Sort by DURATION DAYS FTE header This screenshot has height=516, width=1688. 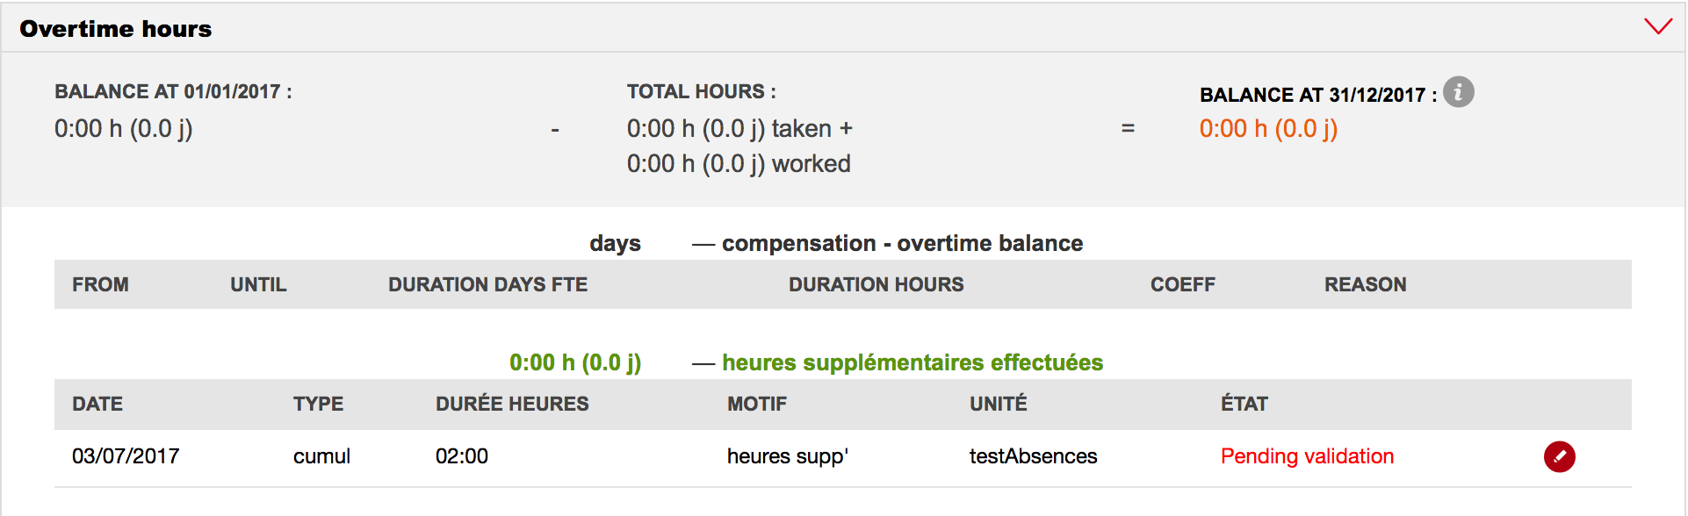[487, 284]
